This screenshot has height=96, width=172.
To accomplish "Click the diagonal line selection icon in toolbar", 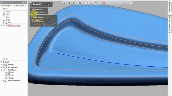I will pyautogui.click(x=100, y=3).
